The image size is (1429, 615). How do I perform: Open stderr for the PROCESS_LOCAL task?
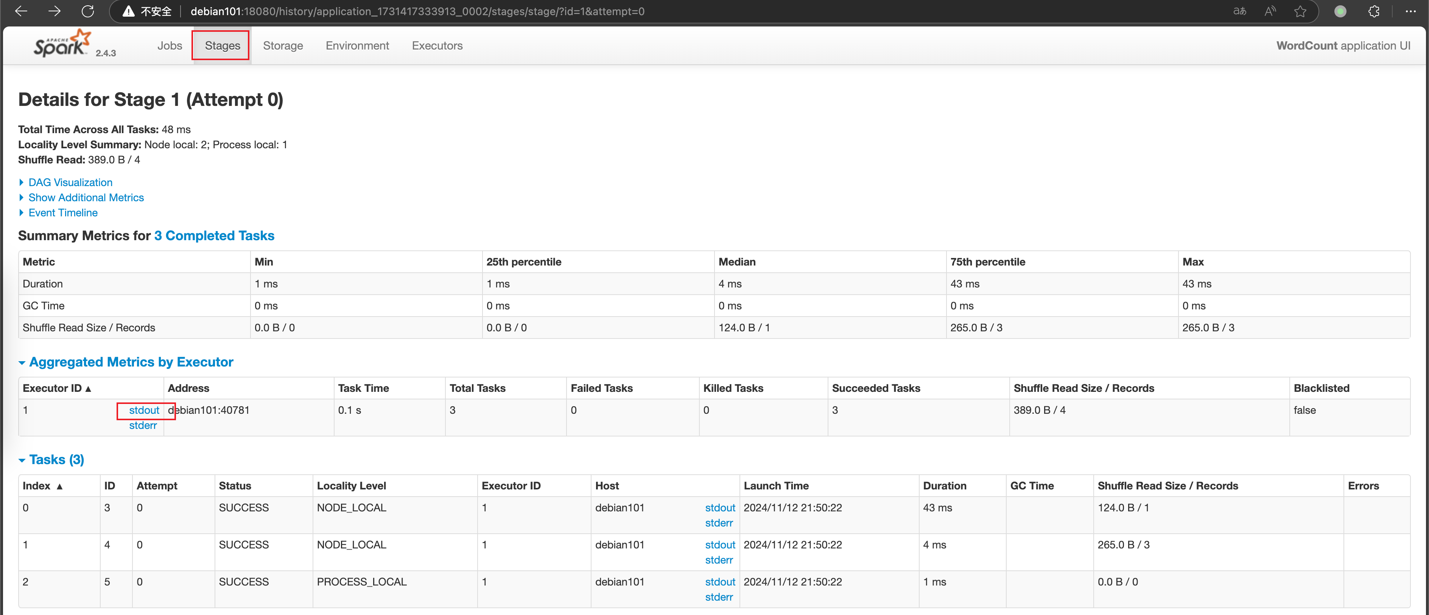coord(719,597)
